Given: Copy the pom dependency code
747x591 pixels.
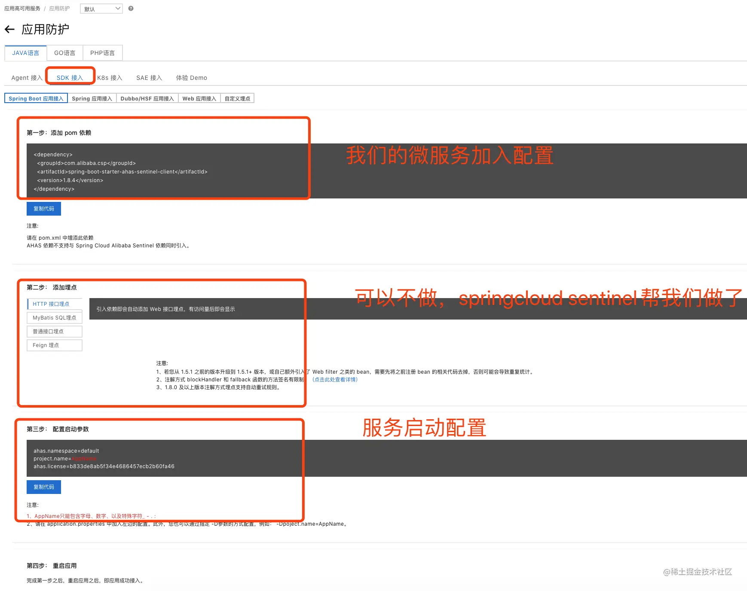Looking at the screenshot, I should point(44,209).
